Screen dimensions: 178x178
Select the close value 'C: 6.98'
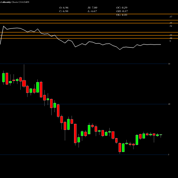click(x=64, y=11)
